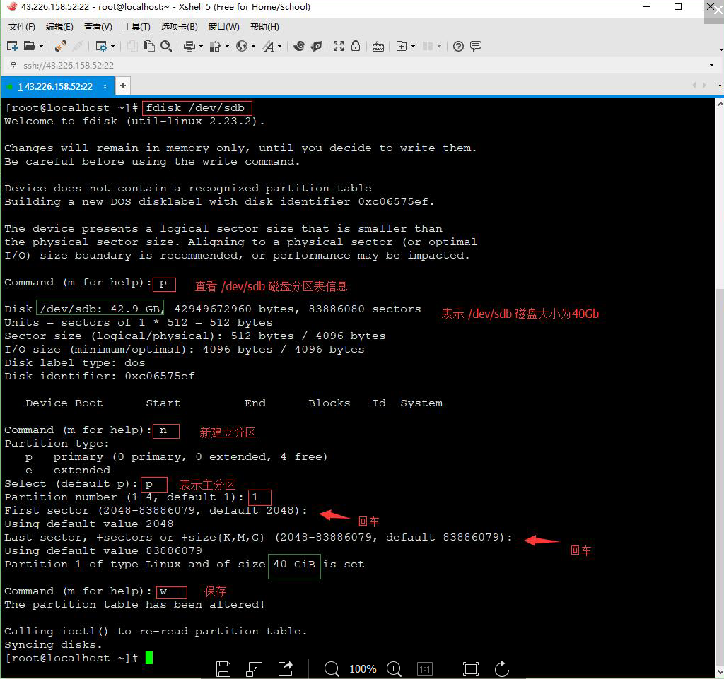This screenshot has width=724, height=679.
Task: Expand the layout arrange dropdown arrow
Action: [x=439, y=46]
